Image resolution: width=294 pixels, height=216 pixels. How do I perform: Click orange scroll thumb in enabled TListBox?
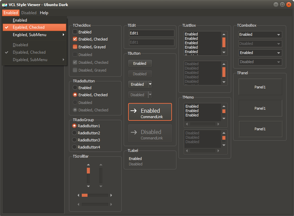224,42
